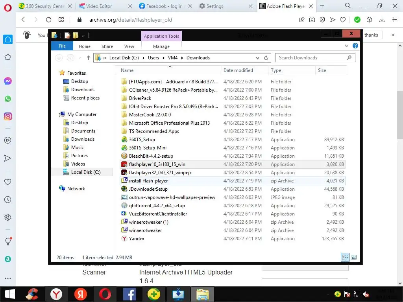This screenshot has width=403, height=302.
Task: Expand the Users breadcrumb arrow
Action: pyautogui.click(x=163, y=58)
